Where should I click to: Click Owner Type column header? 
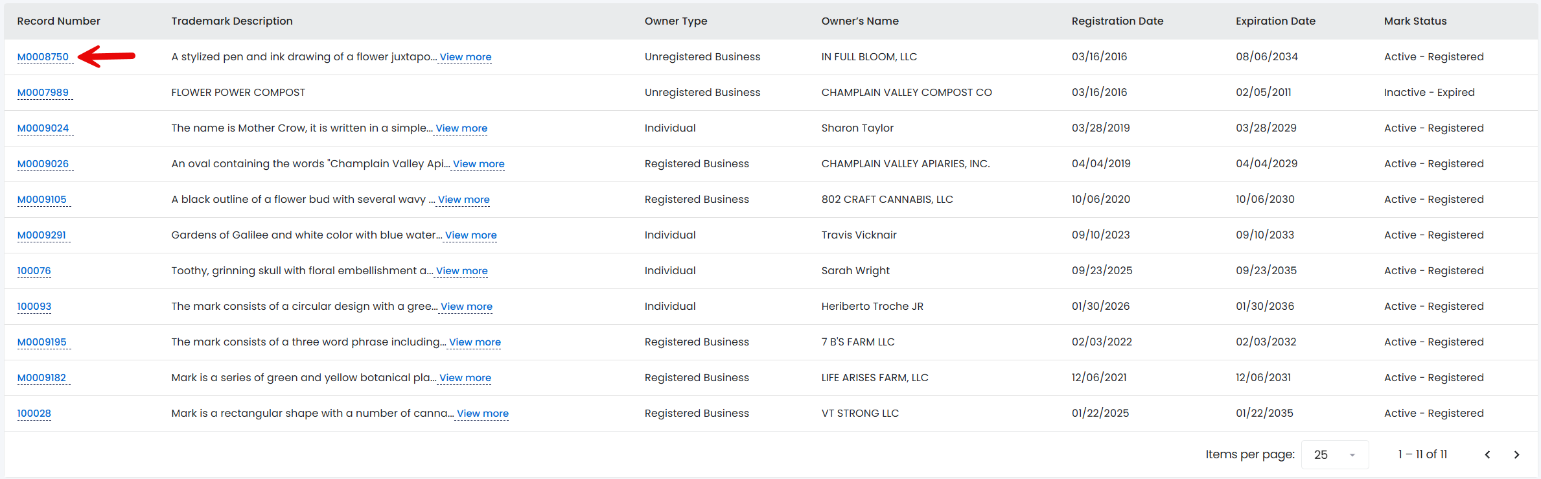point(676,21)
